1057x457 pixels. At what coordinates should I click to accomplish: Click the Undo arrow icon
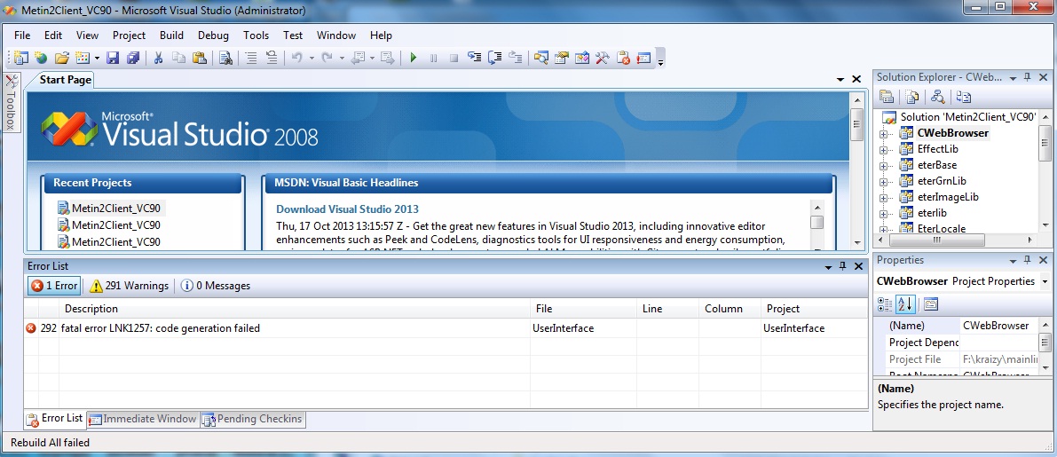pos(296,58)
